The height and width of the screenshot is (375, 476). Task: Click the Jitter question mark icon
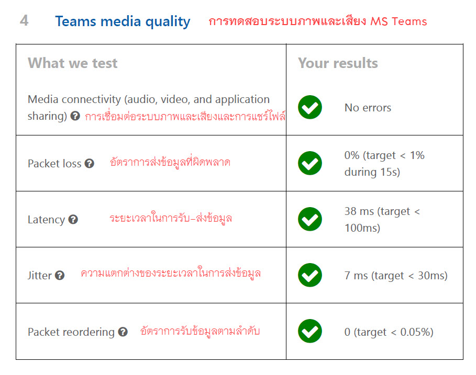[60, 276]
